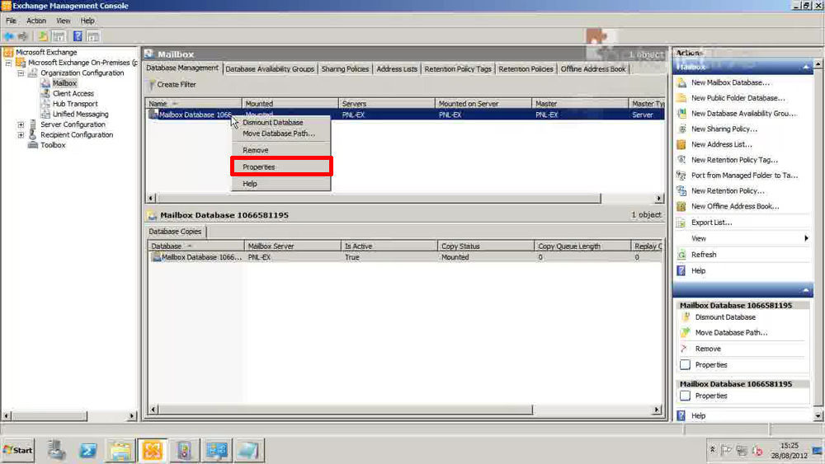The image size is (825, 464).
Task: Click the New Address List icon
Action: coord(681,144)
